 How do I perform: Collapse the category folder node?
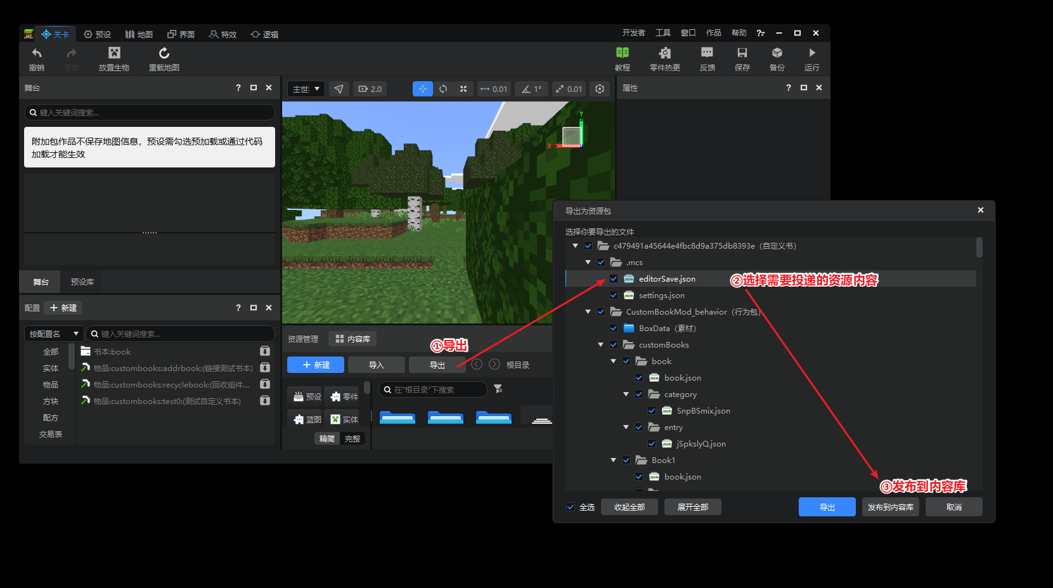(626, 394)
